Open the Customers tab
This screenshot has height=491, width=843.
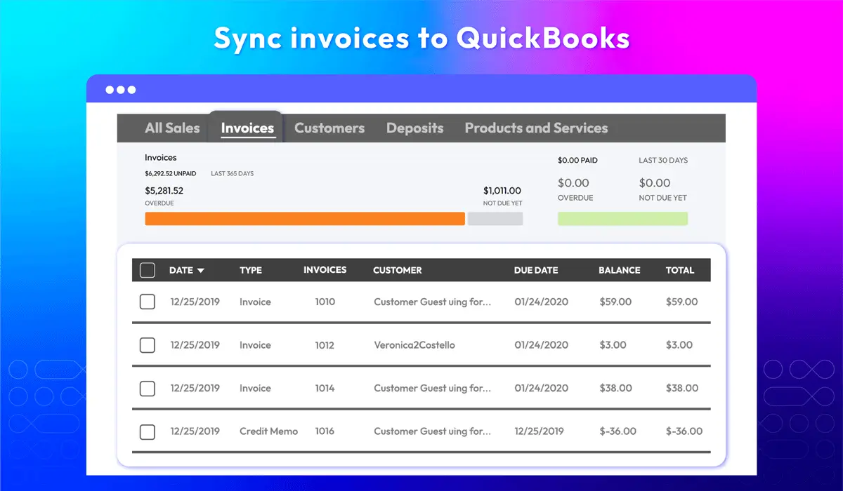click(x=329, y=128)
